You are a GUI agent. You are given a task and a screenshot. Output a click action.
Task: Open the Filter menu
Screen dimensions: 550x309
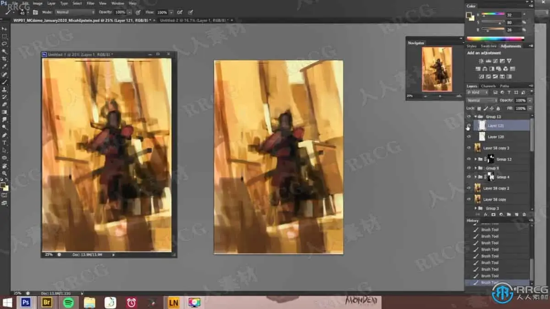pos(90,3)
